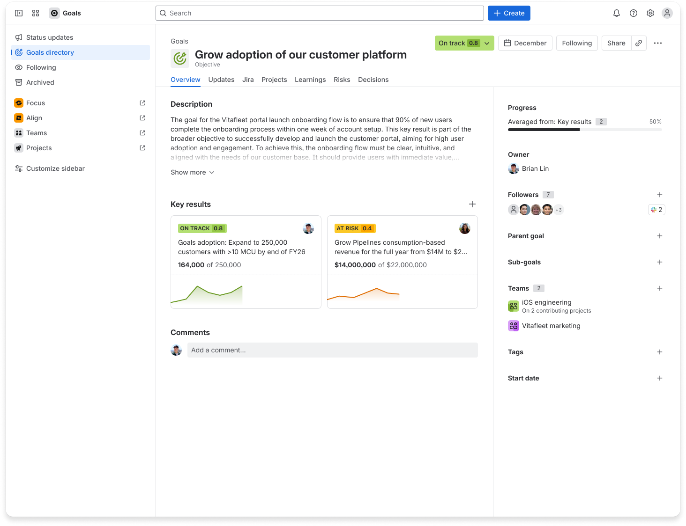Open the December date selector

coord(525,43)
